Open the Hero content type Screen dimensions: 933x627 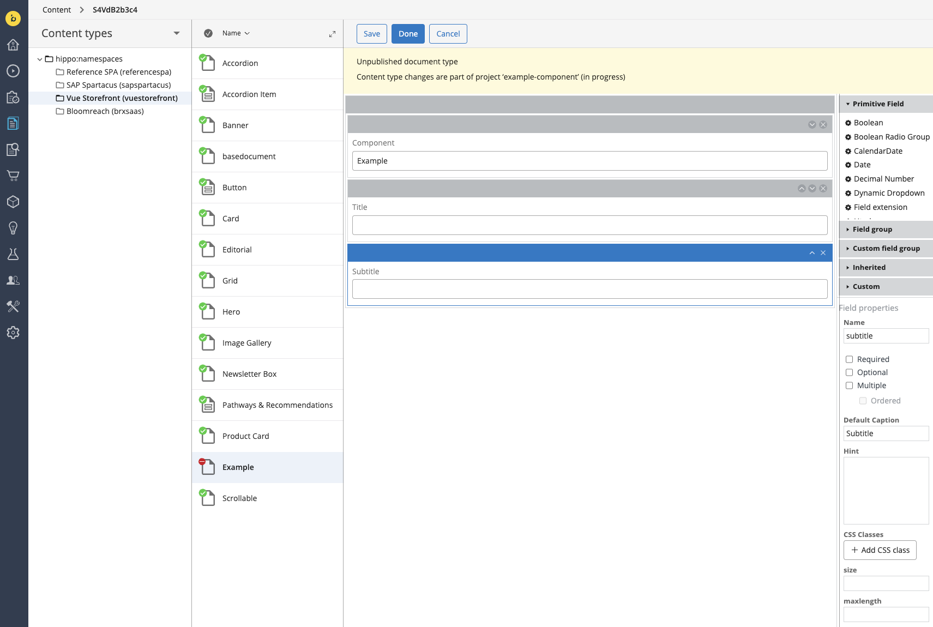[x=231, y=312]
